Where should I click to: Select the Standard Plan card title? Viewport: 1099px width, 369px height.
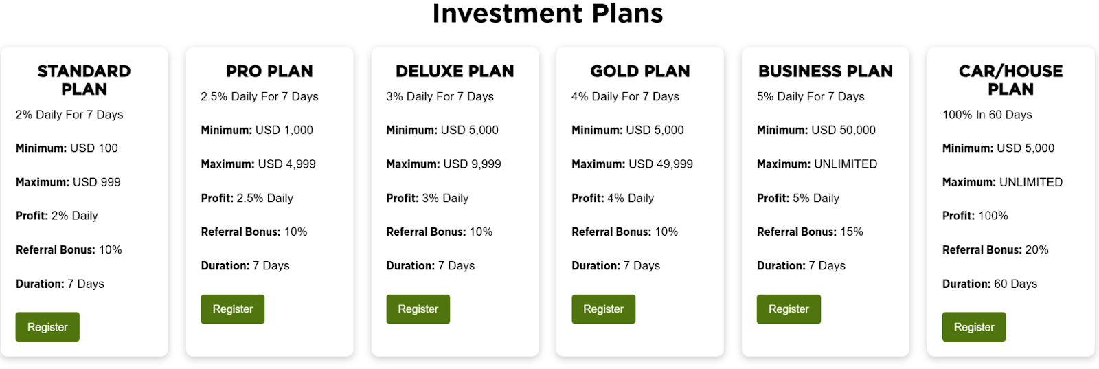(84, 80)
